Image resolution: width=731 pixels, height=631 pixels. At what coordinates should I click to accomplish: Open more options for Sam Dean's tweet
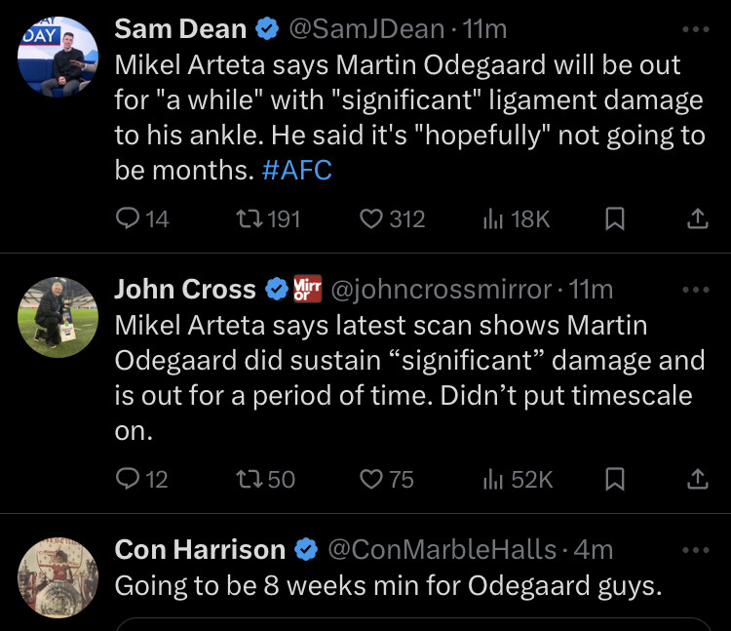(x=697, y=29)
